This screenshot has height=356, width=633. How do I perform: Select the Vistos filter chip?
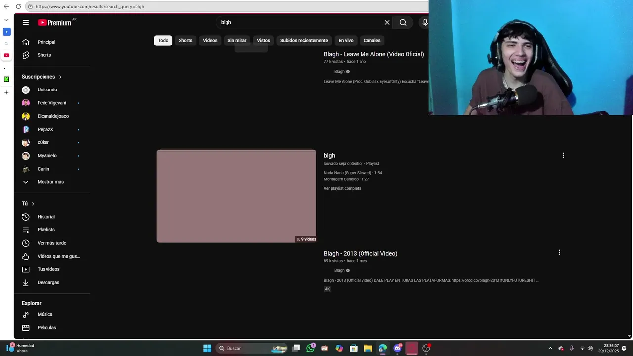coord(263,40)
